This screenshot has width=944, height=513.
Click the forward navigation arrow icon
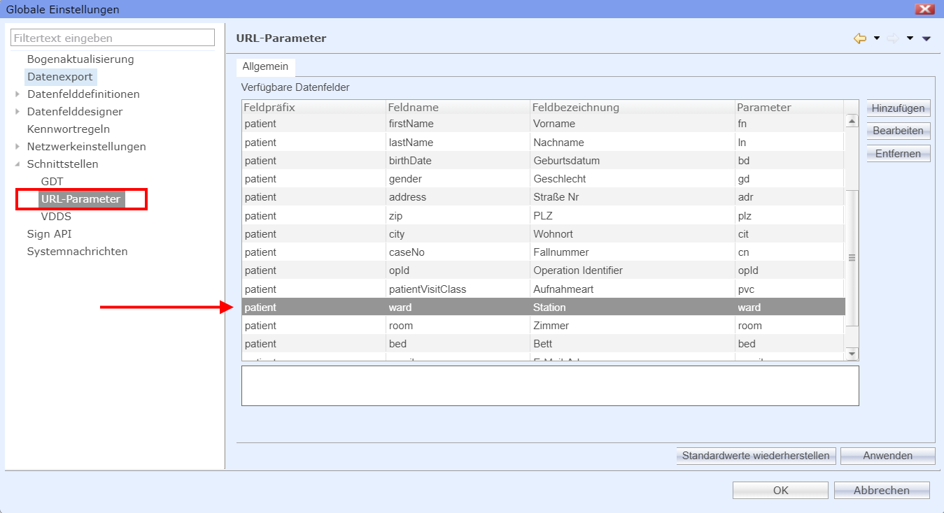[x=893, y=38]
